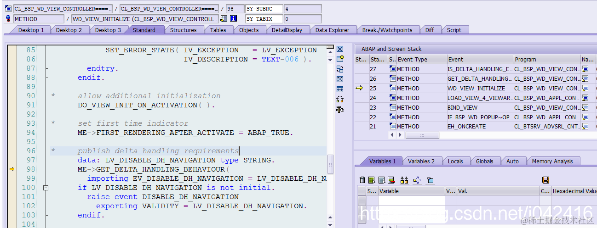
Task: Collapse the if block at line 100
Action: pyautogui.click(x=46, y=188)
